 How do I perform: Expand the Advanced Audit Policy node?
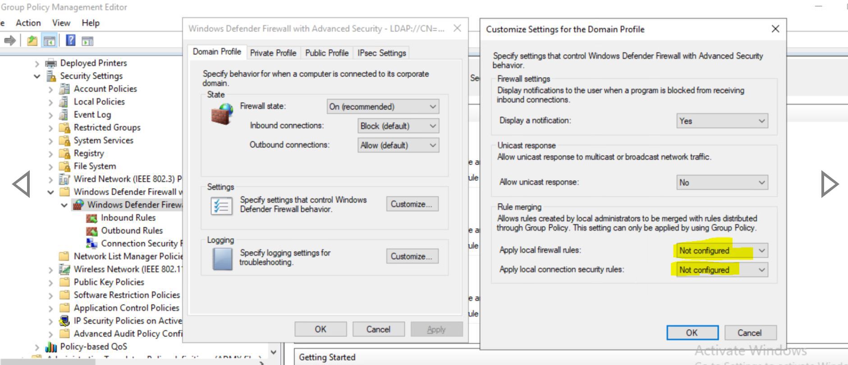tap(50, 334)
